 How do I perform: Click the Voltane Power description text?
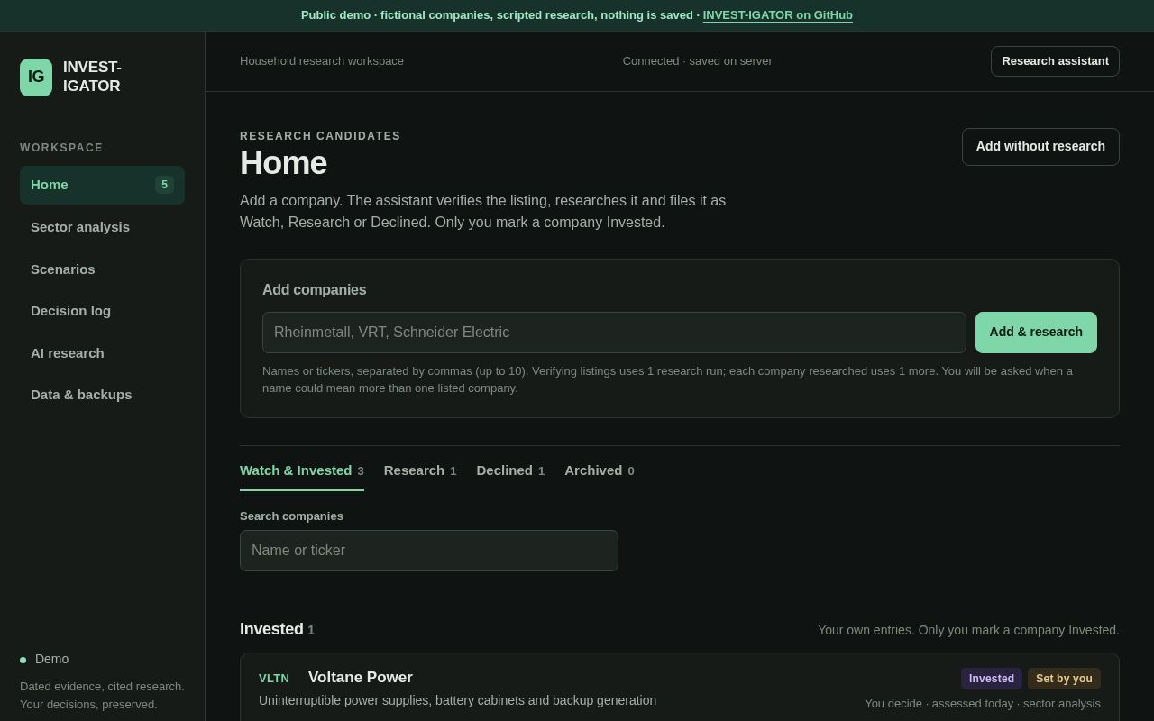(x=457, y=700)
